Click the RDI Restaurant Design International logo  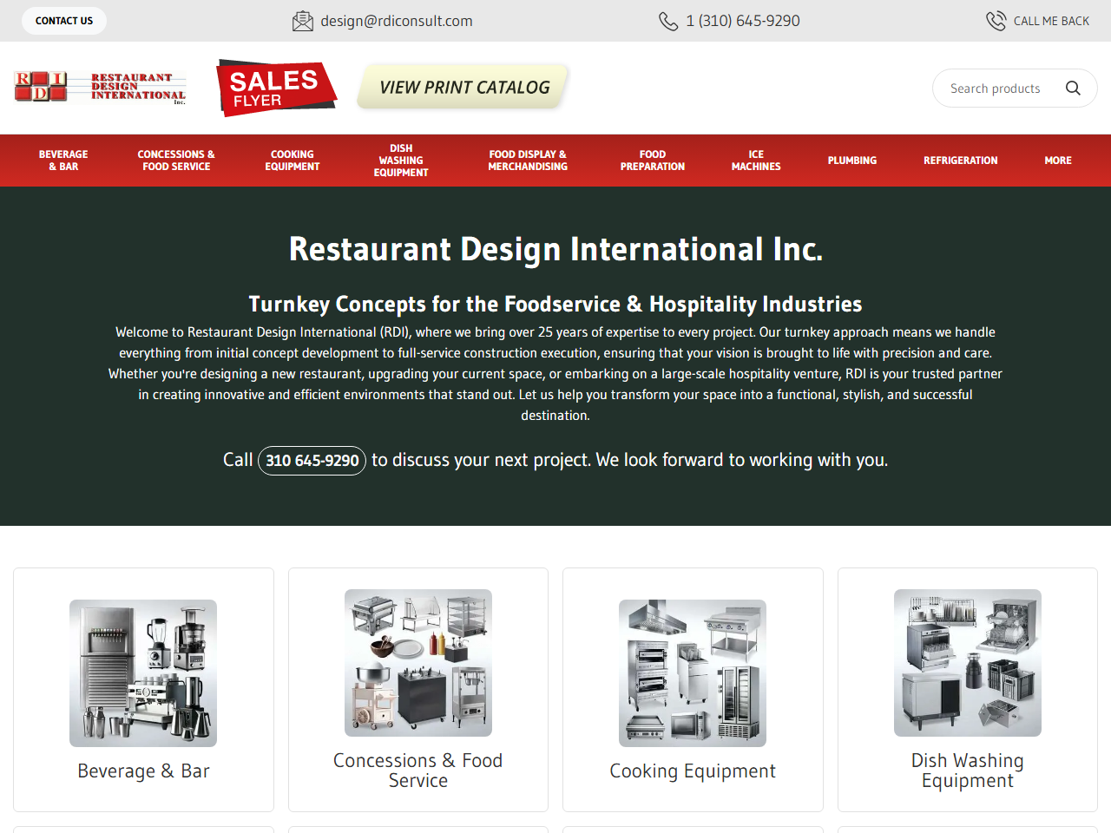pos(100,88)
